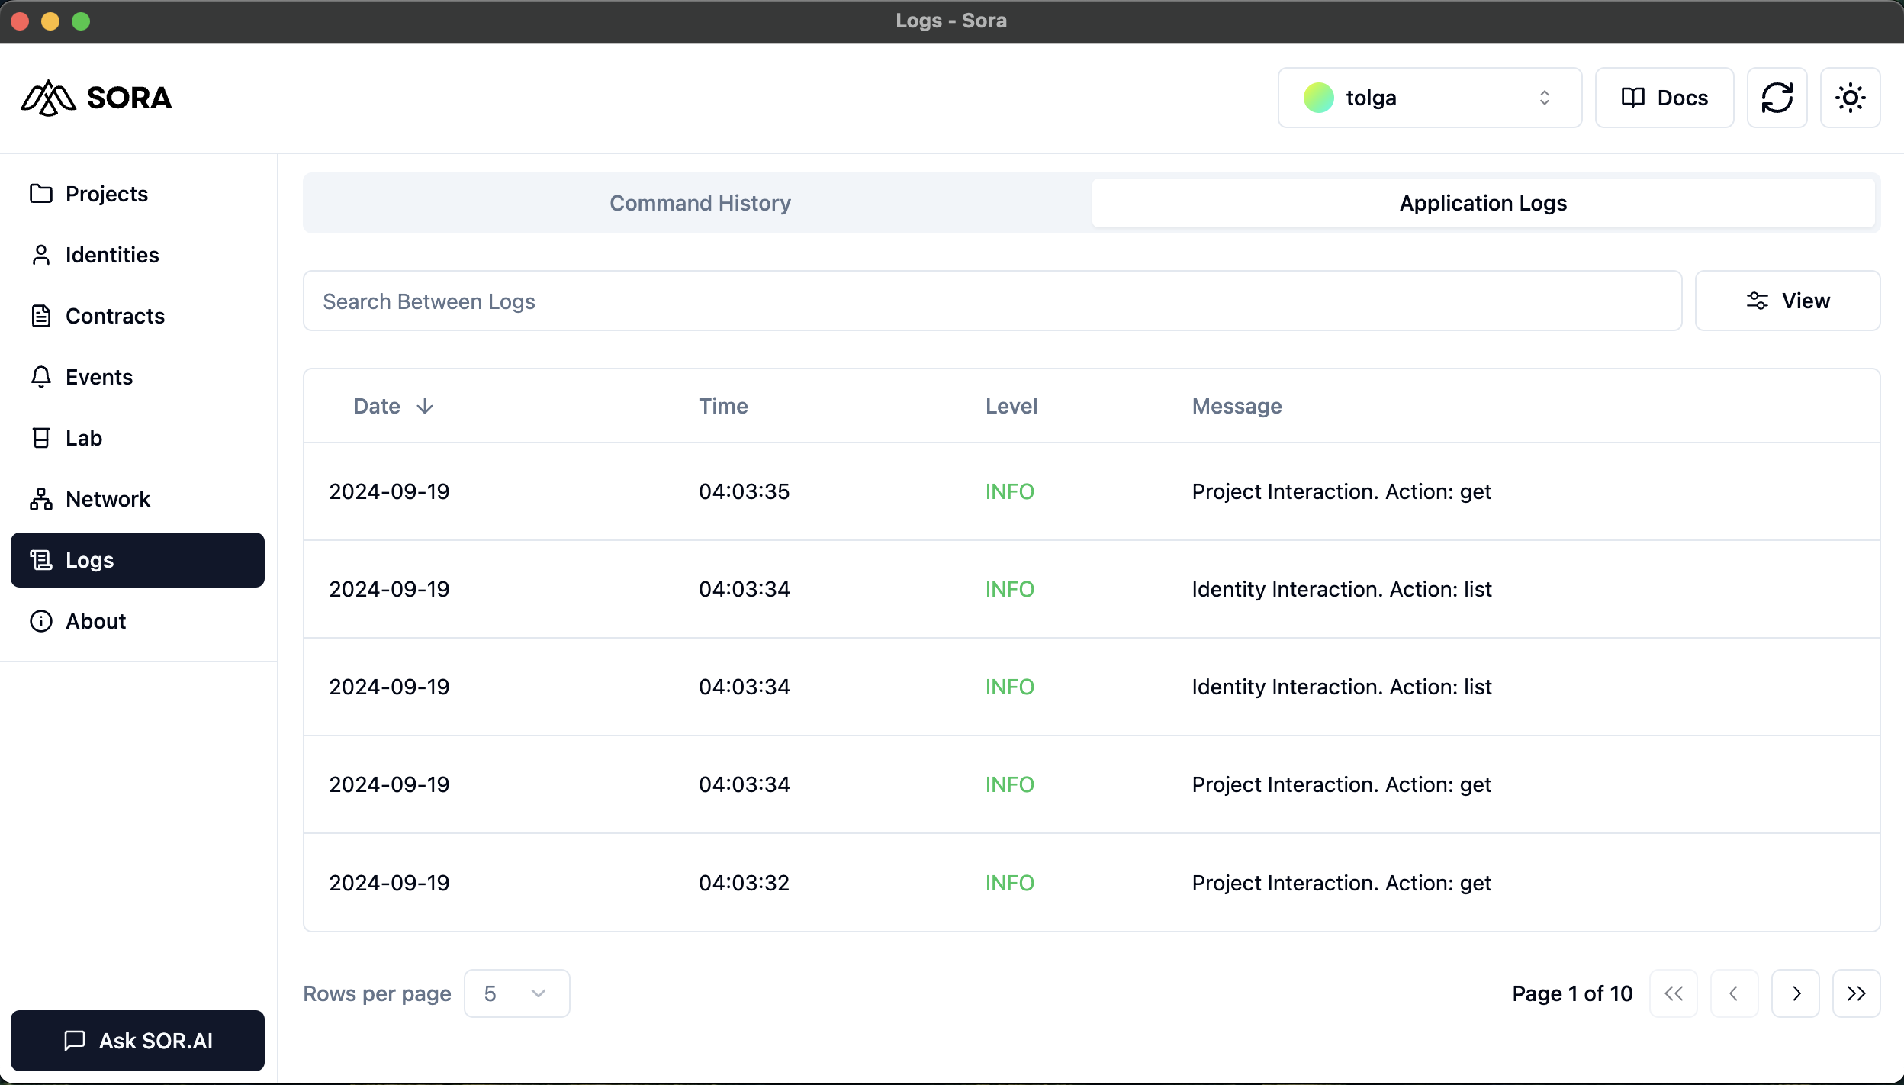
Task: Go to the Network page
Action: [137, 499]
